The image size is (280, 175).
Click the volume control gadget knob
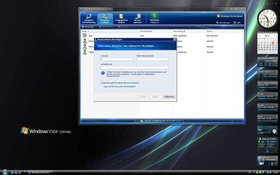[x=274, y=131]
